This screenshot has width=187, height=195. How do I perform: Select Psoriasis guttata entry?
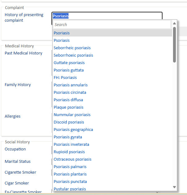coord(69,70)
